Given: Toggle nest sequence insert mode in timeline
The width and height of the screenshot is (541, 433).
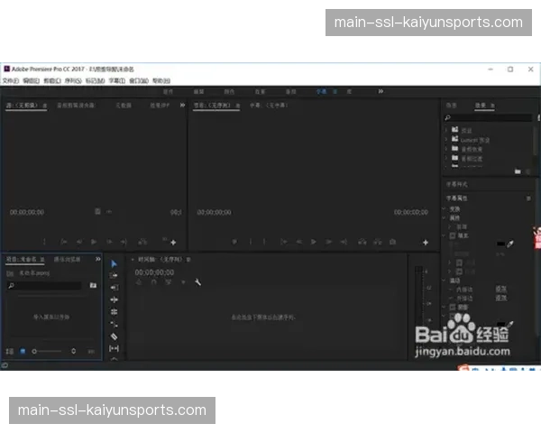Looking at the screenshot, I should tap(139, 282).
